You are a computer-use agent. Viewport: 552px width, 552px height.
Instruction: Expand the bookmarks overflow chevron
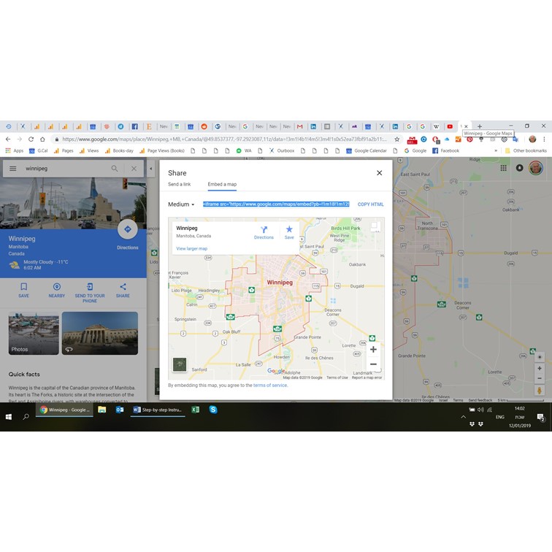(x=496, y=150)
